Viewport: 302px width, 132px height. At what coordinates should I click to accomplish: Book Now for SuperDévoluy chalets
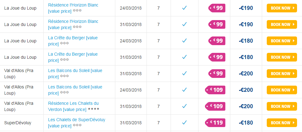(x=282, y=123)
